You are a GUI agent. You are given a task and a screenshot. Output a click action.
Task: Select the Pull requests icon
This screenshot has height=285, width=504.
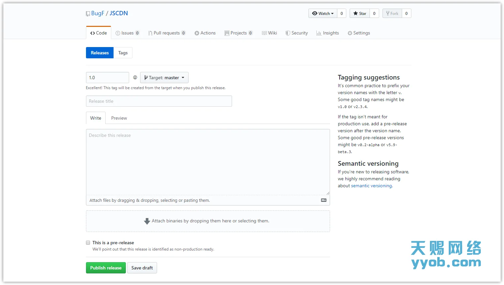click(x=150, y=33)
